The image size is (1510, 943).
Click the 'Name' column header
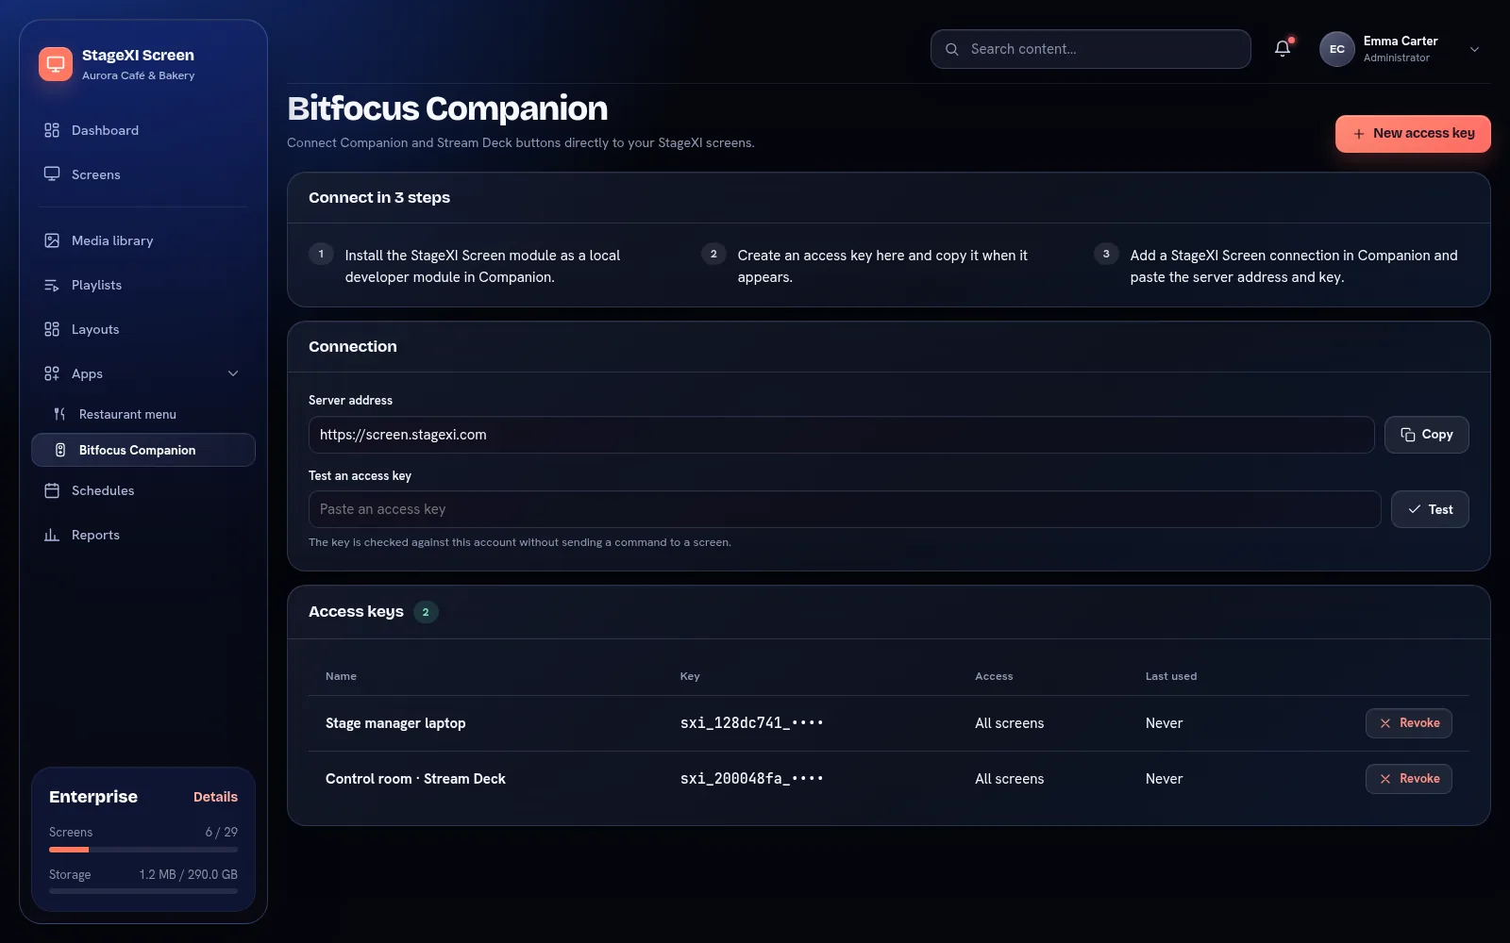341,676
